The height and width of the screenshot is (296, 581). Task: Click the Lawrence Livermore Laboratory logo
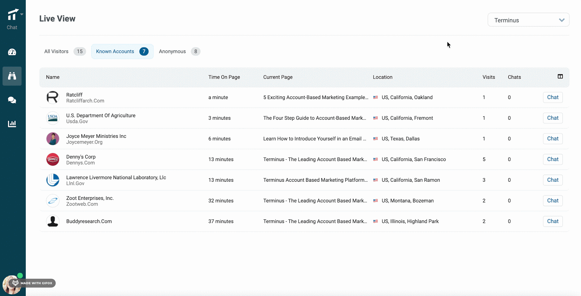tap(53, 180)
